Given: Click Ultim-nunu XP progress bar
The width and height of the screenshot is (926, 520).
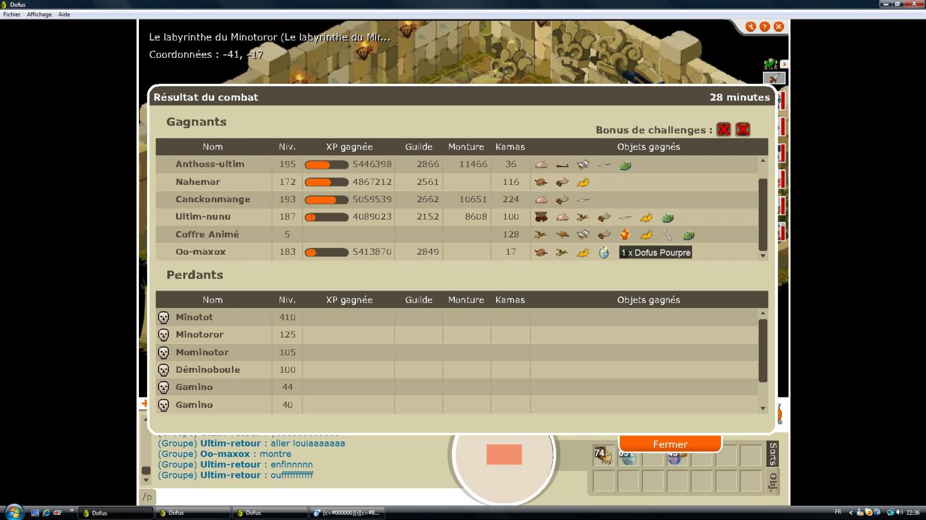Looking at the screenshot, I should (326, 217).
